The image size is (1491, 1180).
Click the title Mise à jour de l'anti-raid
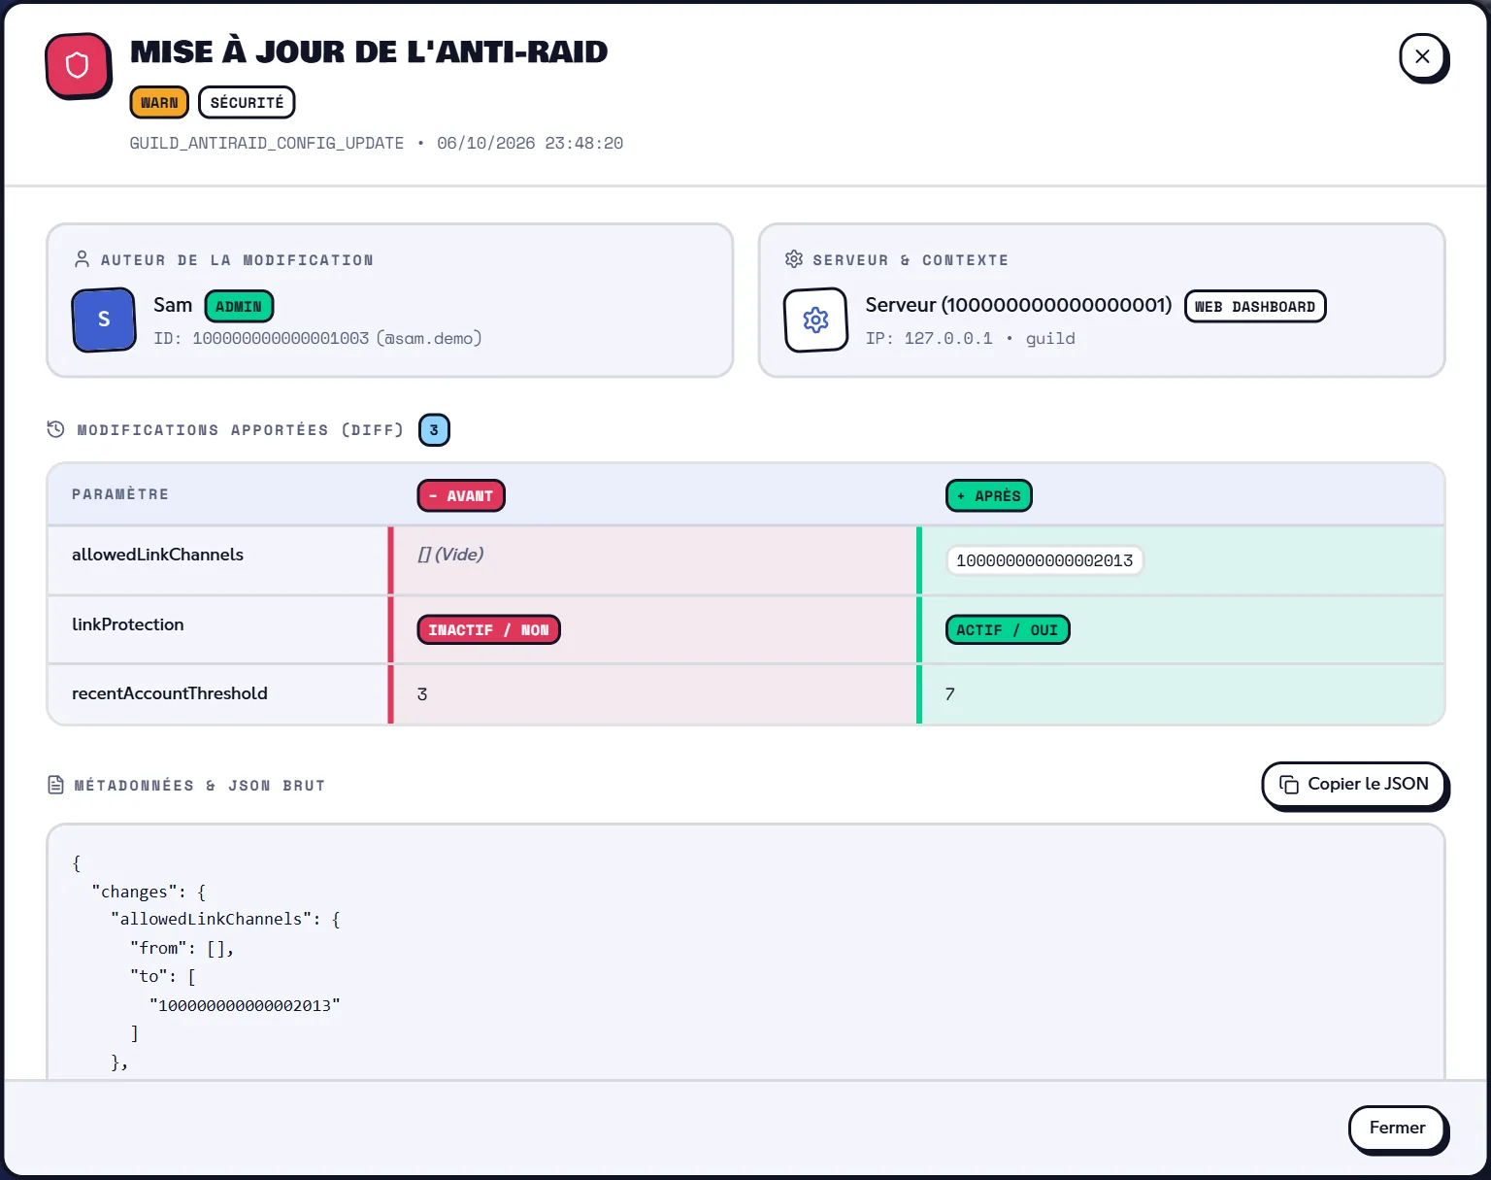(x=369, y=51)
